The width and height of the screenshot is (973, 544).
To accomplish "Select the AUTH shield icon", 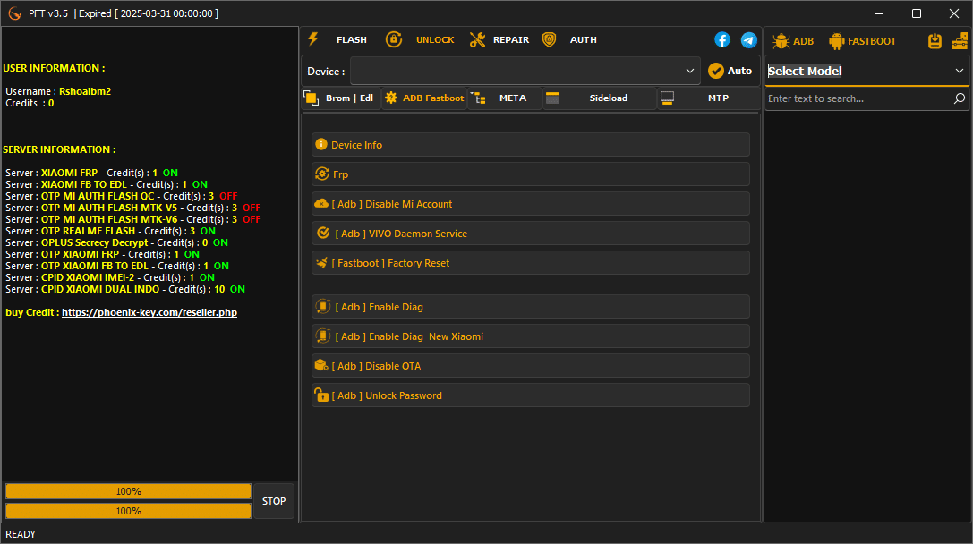I will [549, 39].
